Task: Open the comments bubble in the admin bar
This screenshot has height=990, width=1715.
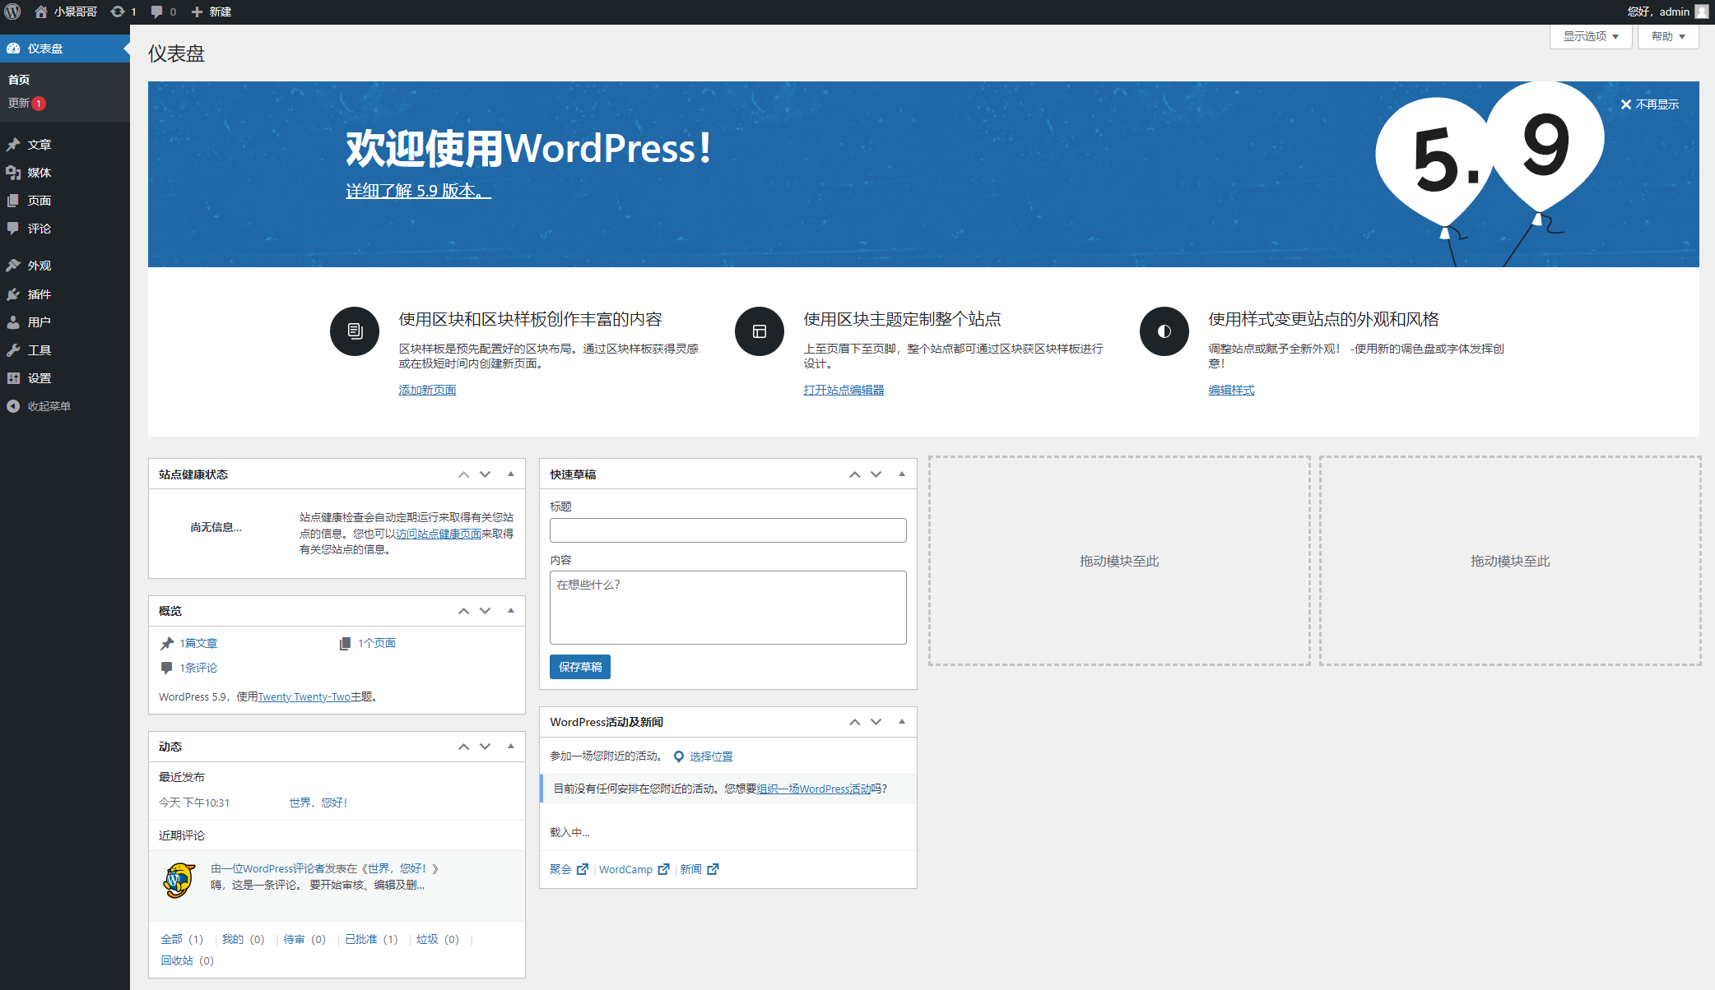Action: [x=164, y=12]
